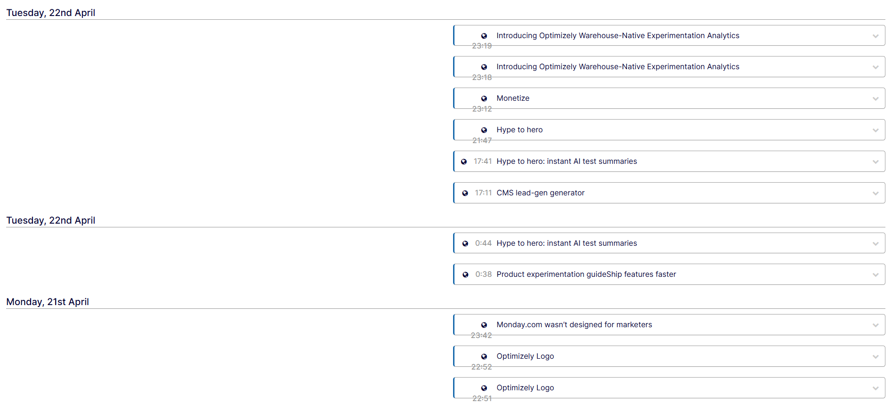Open the short 'Hype to hero' title
892x403 pixels.
coord(519,130)
